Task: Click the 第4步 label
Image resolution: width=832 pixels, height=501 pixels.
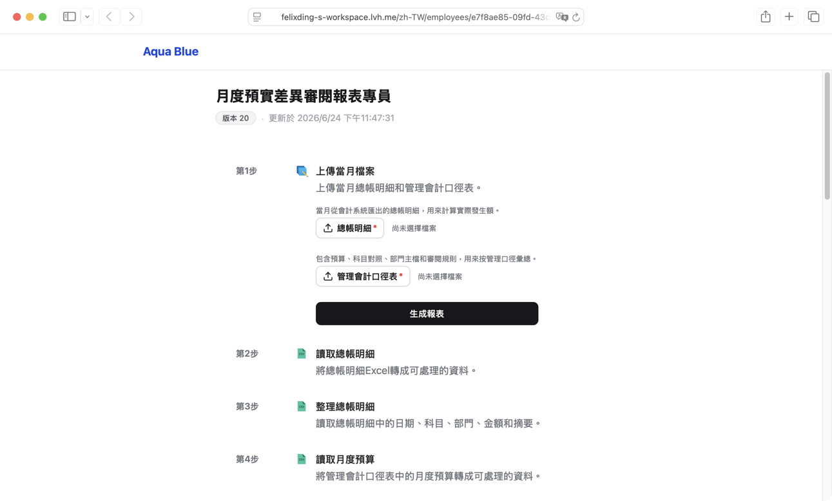Action: click(x=247, y=459)
